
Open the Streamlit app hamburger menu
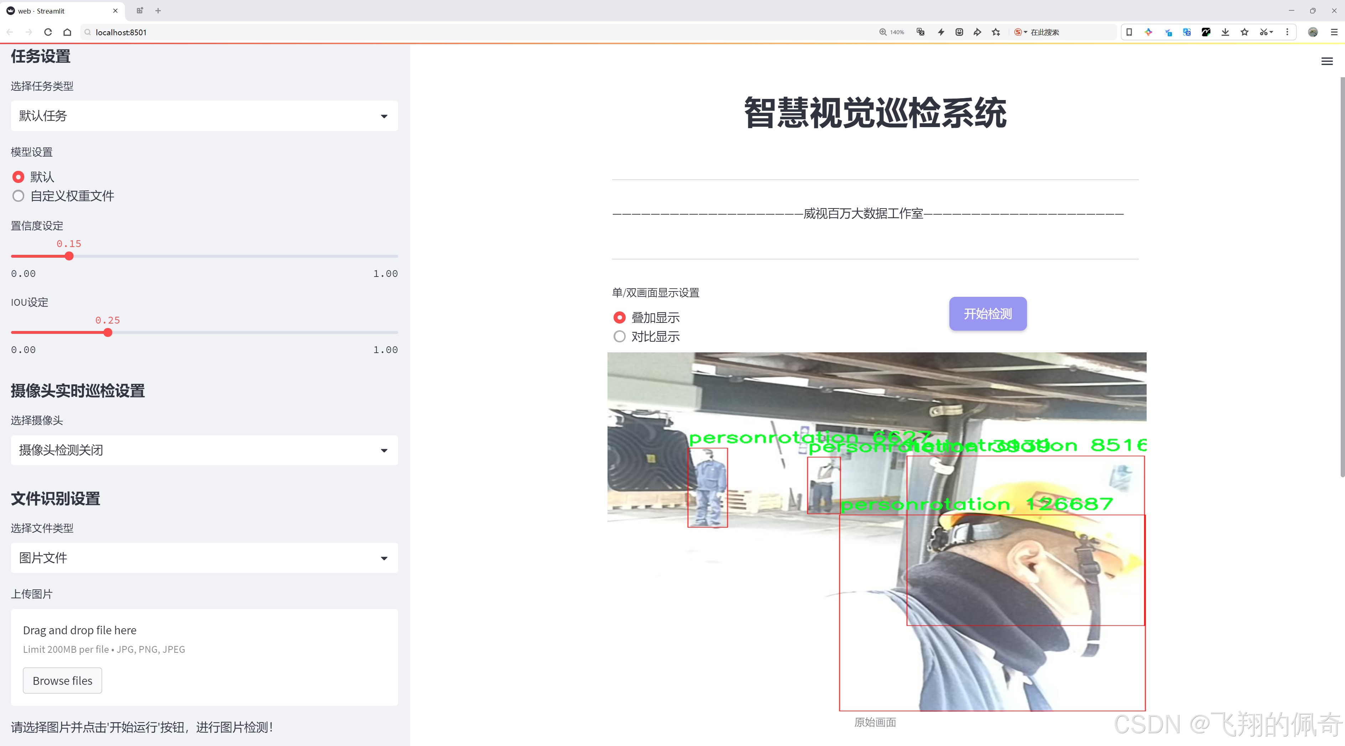click(1327, 61)
